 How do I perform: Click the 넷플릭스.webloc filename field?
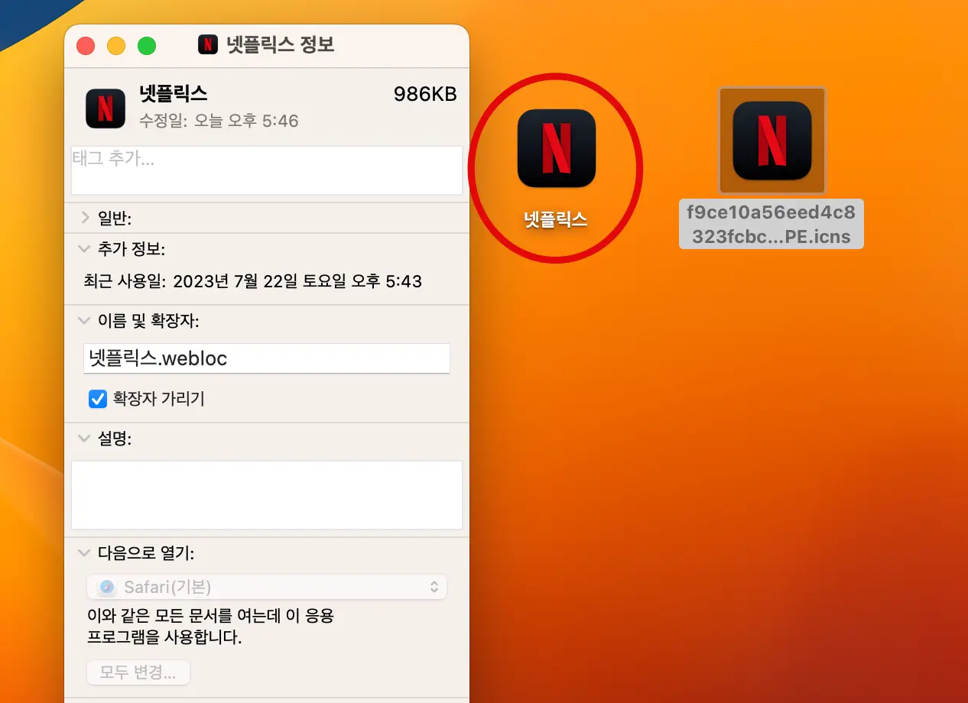tap(267, 358)
